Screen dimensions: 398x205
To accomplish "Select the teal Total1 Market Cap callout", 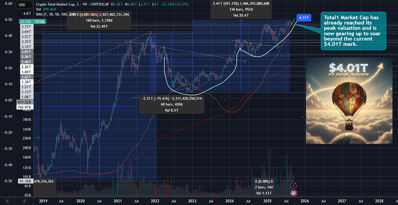I will tap(353, 31).
